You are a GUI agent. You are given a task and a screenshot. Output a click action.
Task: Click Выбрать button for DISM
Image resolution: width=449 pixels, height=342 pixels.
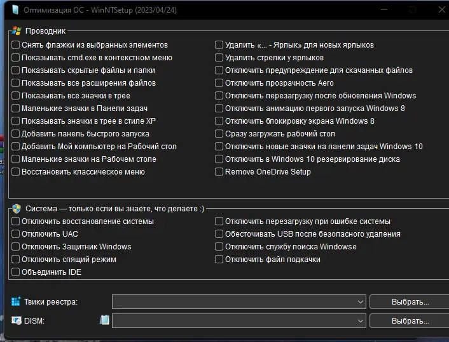(410, 321)
